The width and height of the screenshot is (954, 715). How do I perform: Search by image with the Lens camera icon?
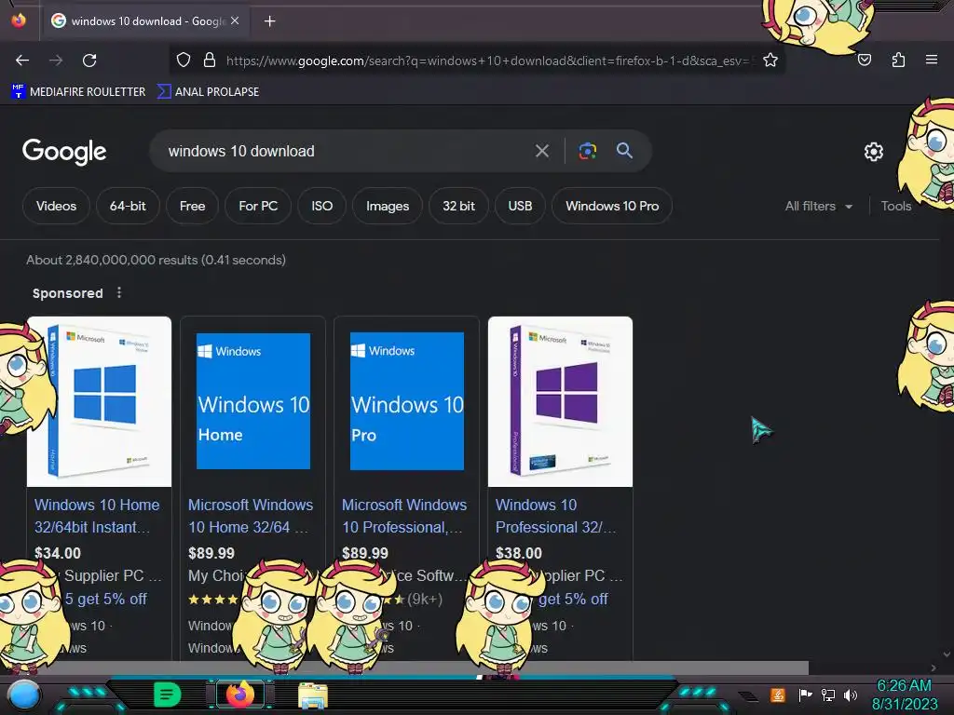[x=587, y=151]
